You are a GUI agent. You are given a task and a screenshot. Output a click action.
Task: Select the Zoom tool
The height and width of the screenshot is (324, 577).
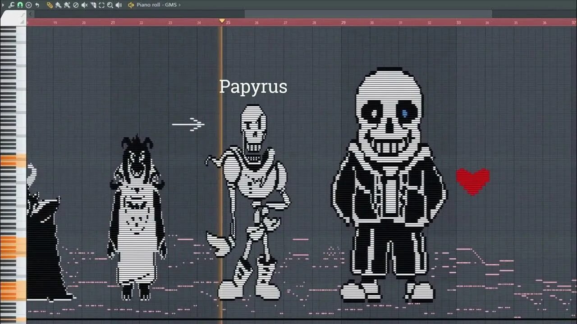(110, 4)
